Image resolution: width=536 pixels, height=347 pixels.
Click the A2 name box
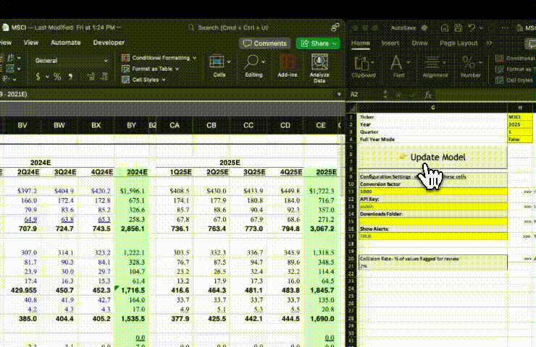pyautogui.click(x=366, y=95)
